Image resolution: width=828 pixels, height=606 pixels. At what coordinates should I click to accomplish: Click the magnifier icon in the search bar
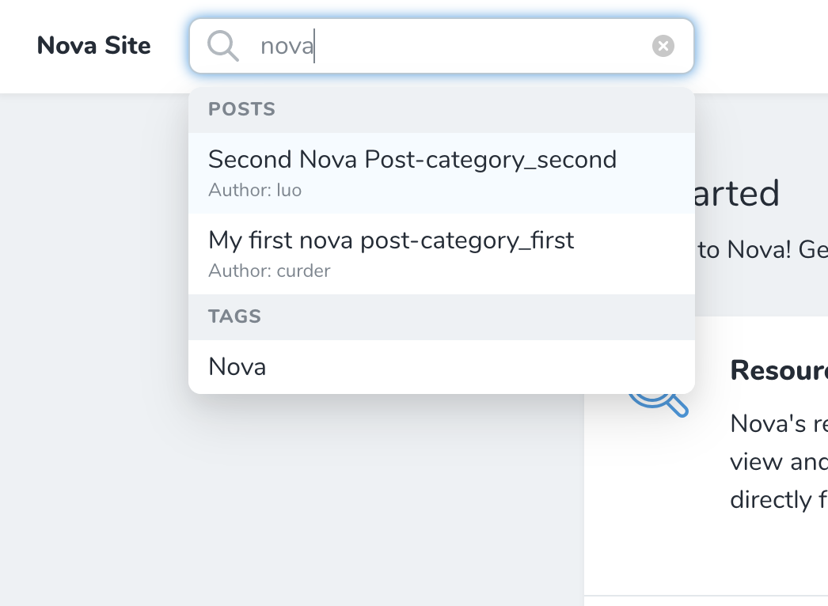click(223, 47)
